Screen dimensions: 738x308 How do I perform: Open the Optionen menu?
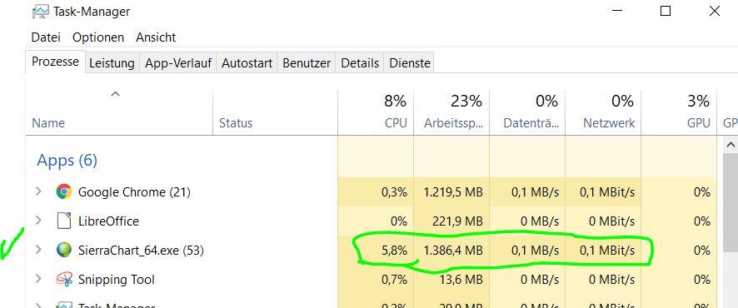[x=98, y=37]
